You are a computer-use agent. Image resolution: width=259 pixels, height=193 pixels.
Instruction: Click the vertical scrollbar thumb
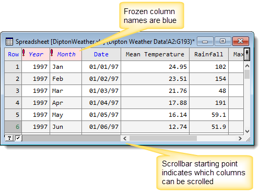(x=247, y=74)
